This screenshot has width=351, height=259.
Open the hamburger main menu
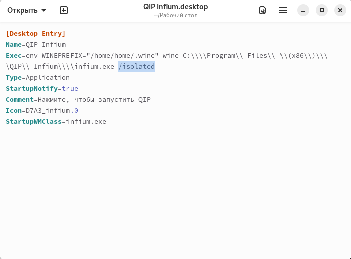point(283,10)
